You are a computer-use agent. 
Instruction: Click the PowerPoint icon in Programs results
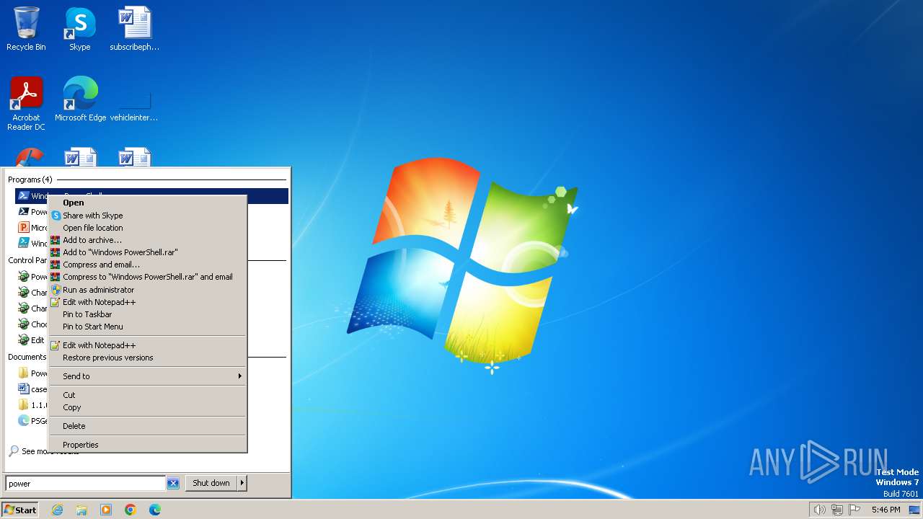(x=23, y=228)
